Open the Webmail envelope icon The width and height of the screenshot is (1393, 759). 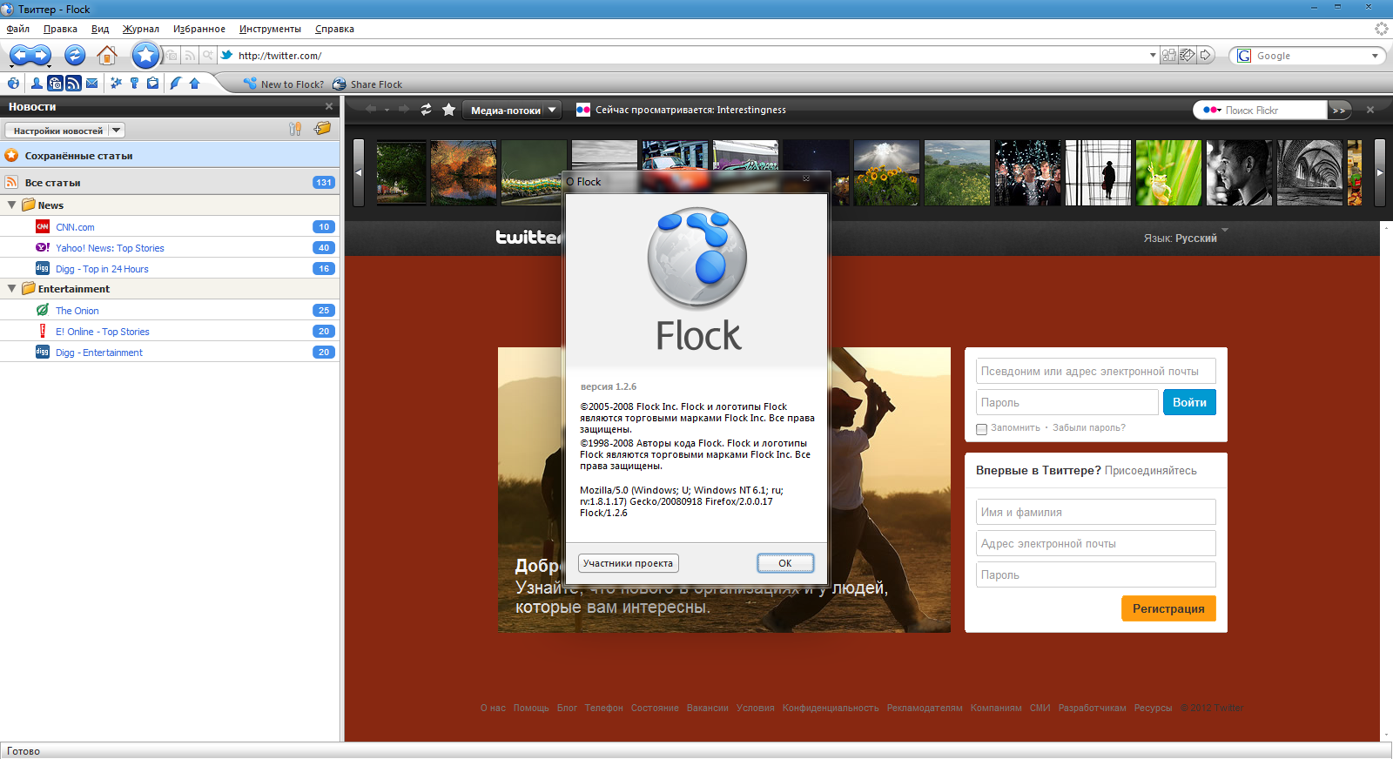pos(91,84)
